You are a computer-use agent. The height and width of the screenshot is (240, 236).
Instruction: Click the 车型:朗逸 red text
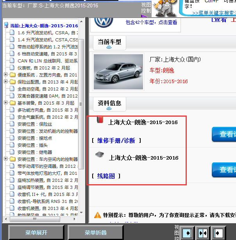[162, 70]
